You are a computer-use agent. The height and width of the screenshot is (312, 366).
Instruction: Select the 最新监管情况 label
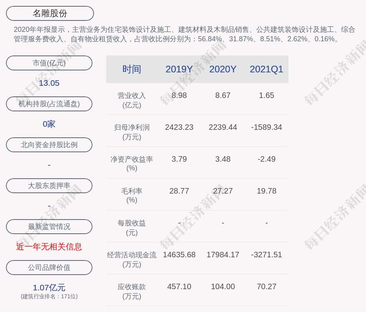(49, 227)
